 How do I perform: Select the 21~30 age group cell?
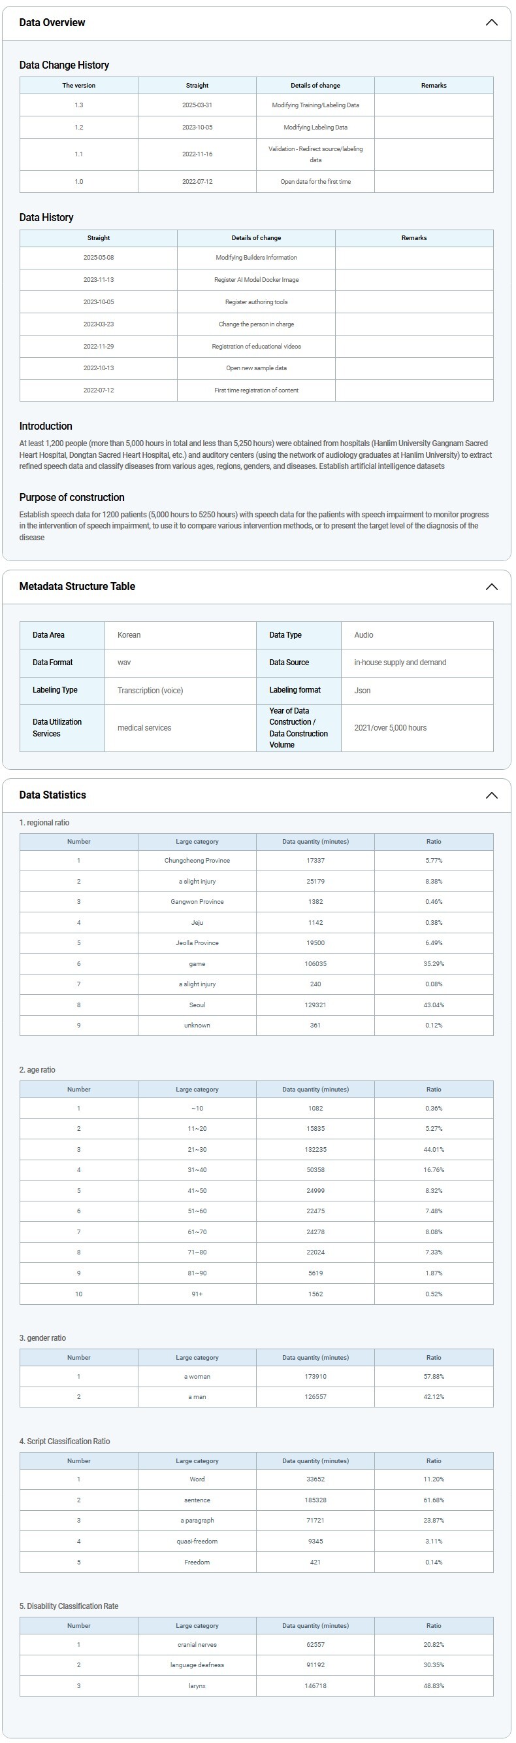tap(197, 1150)
